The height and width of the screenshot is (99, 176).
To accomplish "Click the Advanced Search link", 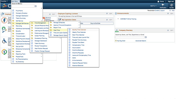I will coord(141,41).
